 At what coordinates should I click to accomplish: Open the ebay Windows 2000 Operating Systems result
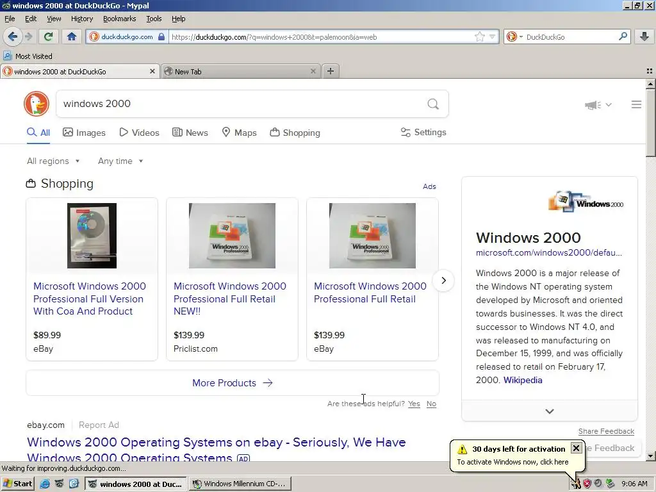point(217,448)
